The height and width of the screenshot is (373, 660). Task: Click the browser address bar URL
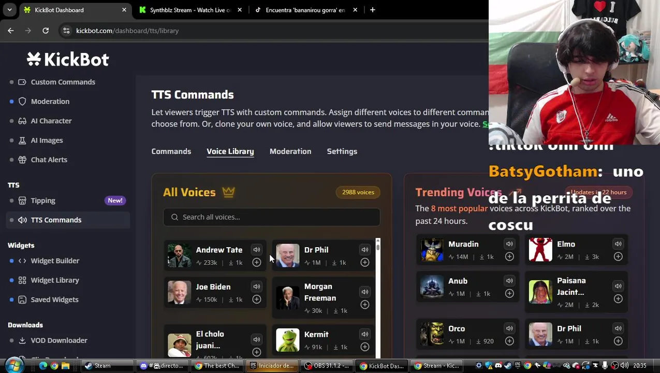(127, 31)
